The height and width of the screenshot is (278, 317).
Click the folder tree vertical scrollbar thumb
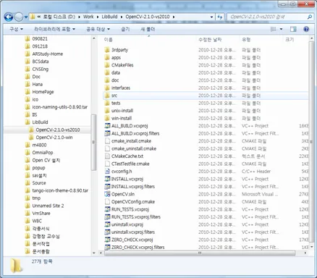coord(93,143)
